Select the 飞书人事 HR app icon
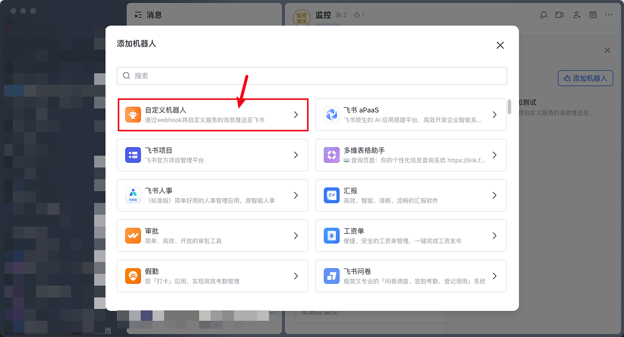Screen dimensions: 624x337 (133, 195)
